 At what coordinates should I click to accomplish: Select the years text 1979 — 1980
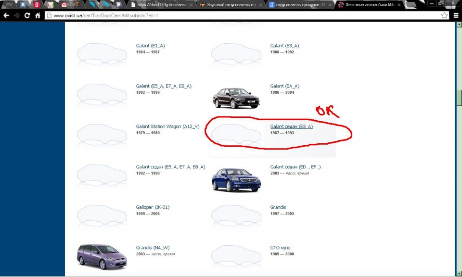148,133
